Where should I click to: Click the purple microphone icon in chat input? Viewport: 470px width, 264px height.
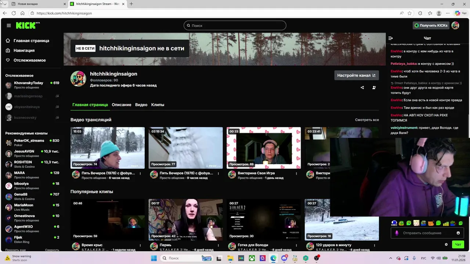click(x=397, y=233)
